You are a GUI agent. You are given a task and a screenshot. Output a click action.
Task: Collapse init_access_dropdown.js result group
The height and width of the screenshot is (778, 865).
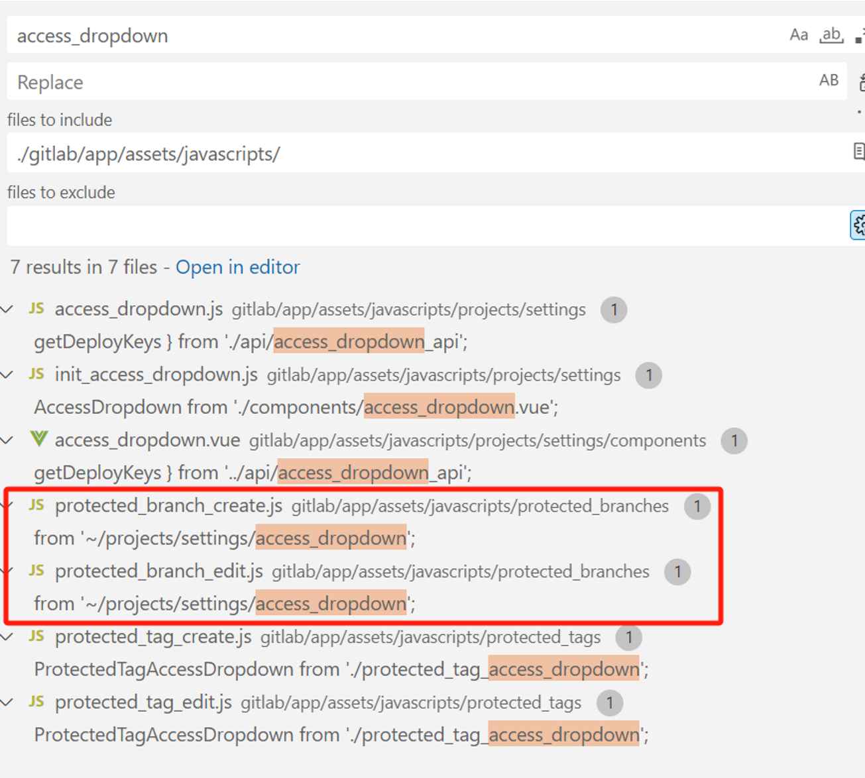point(7,375)
